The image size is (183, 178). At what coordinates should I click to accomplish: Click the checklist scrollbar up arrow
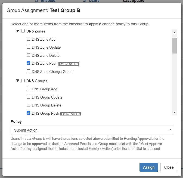[174, 33]
